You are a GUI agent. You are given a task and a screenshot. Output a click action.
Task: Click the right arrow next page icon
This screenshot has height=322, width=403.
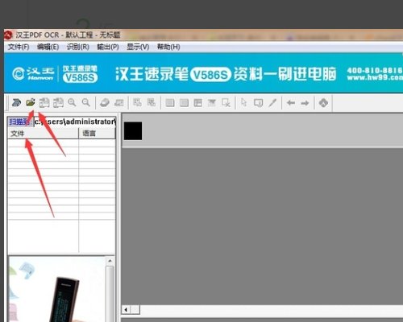pos(305,103)
